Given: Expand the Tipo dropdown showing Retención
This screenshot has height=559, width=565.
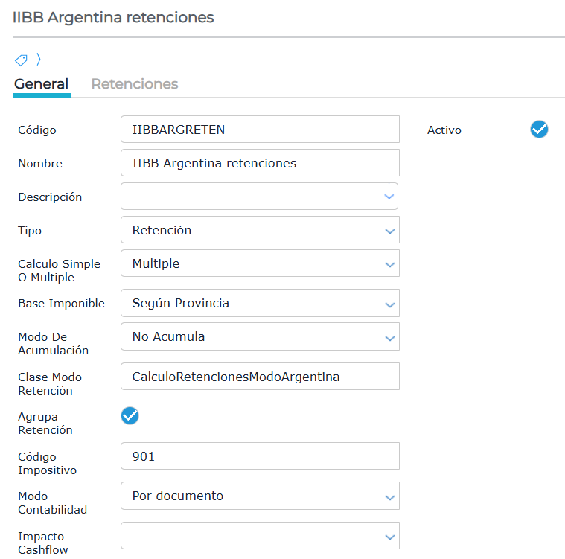Looking at the screenshot, I should pos(260,229).
